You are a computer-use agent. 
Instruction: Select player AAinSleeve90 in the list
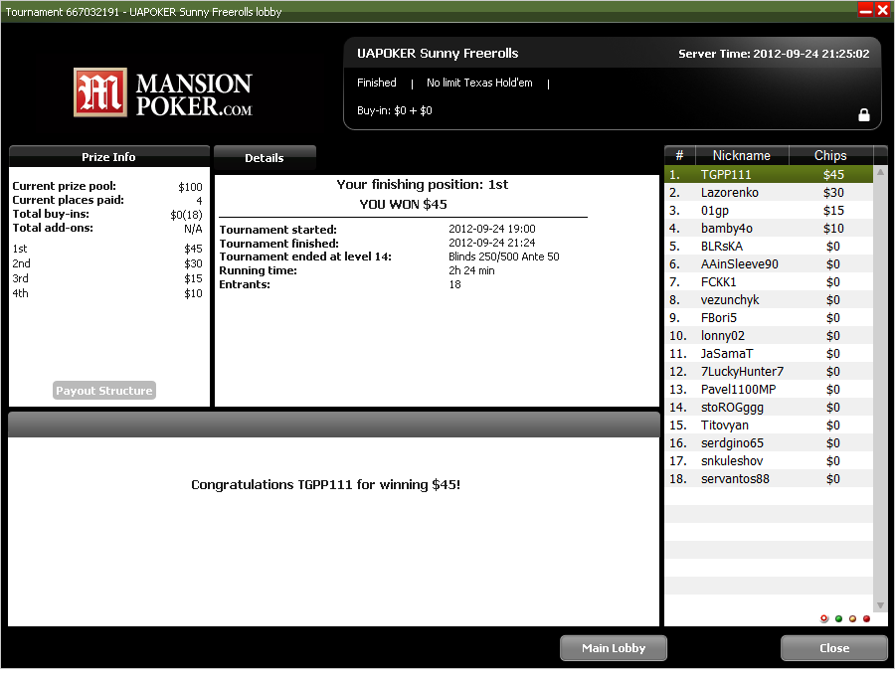[769, 263]
